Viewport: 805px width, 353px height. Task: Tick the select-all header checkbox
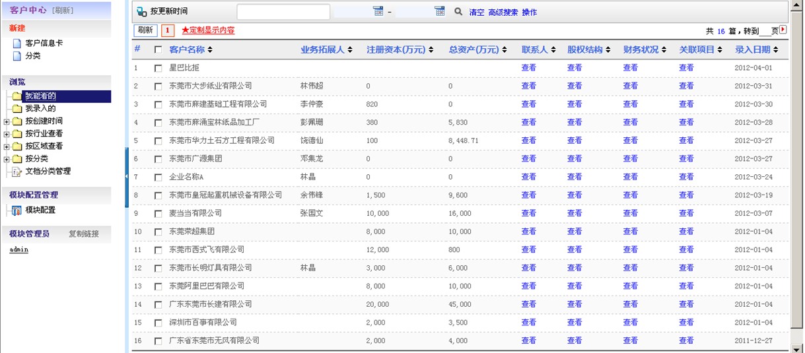(158, 49)
